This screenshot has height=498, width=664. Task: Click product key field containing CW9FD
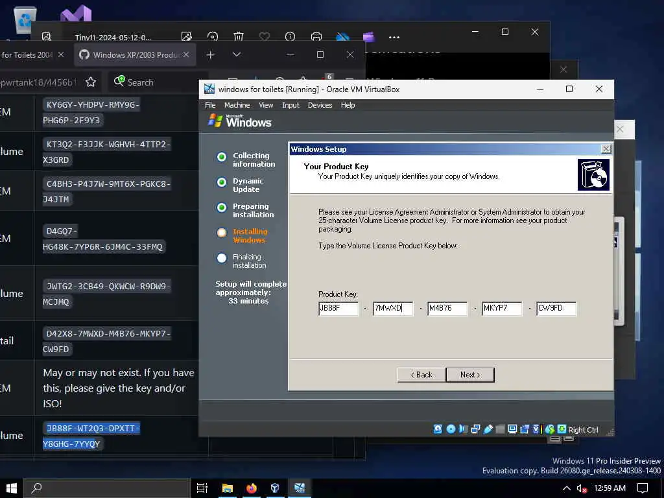[x=556, y=308]
